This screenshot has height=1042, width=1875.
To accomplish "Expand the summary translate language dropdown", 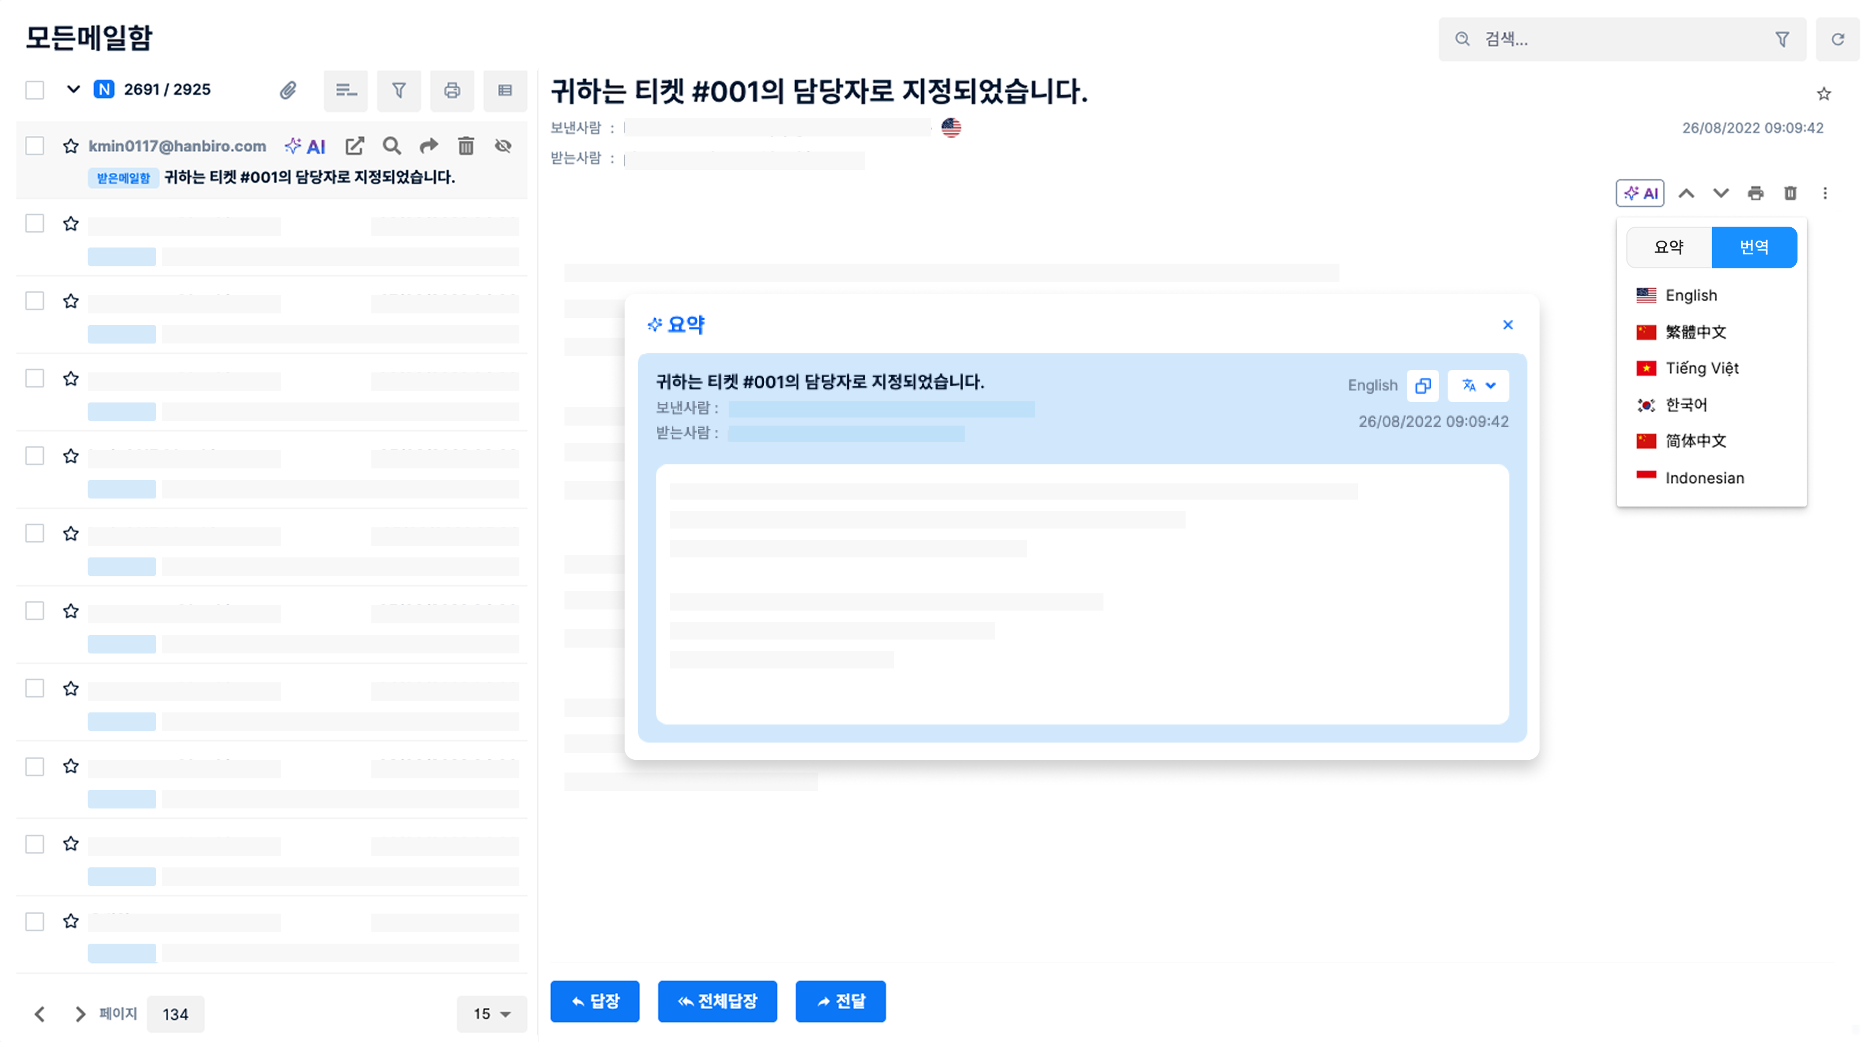I will click(x=1478, y=386).
